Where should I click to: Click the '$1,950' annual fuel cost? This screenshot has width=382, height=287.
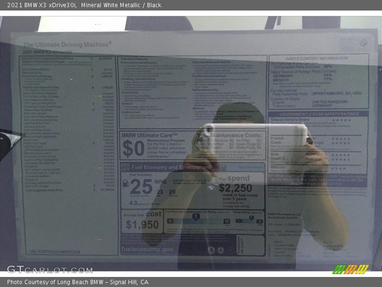coord(142,224)
